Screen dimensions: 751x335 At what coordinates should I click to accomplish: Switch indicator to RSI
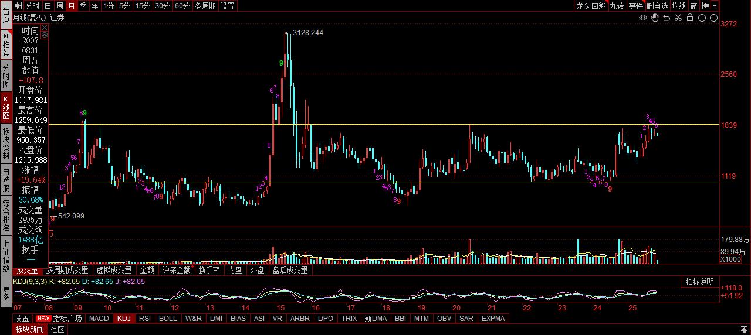point(145,319)
